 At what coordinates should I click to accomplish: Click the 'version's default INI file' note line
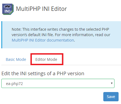click(33, 35)
